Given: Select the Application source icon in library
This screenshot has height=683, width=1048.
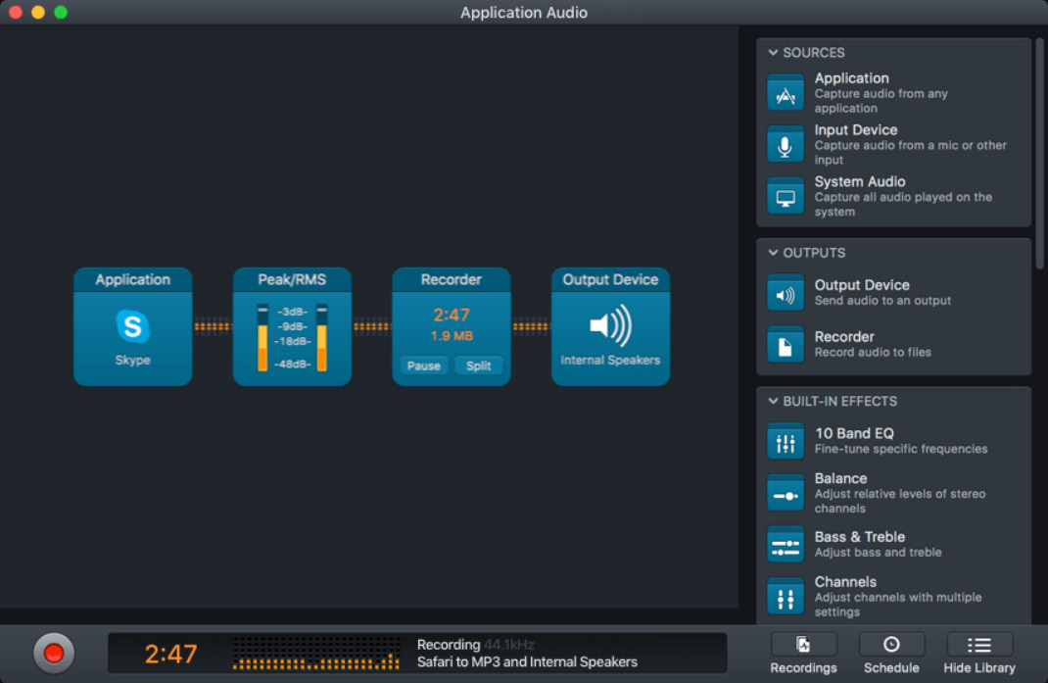Looking at the screenshot, I should [x=786, y=93].
